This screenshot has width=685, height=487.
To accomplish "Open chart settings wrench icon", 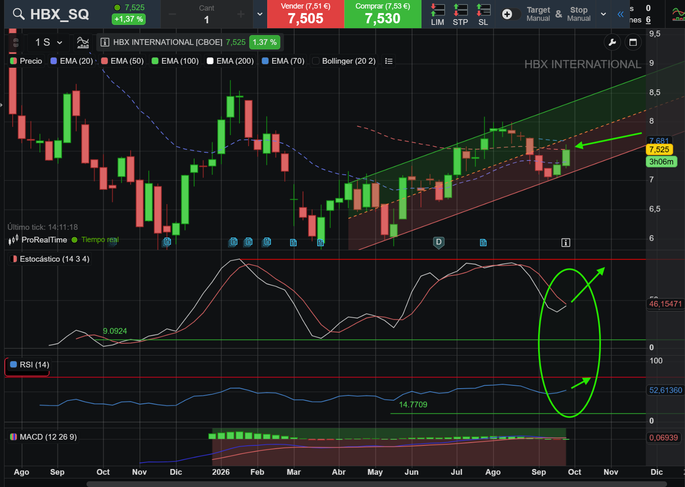I will point(612,42).
